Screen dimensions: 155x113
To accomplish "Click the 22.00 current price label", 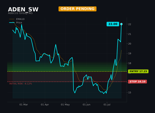I will [113, 24].
